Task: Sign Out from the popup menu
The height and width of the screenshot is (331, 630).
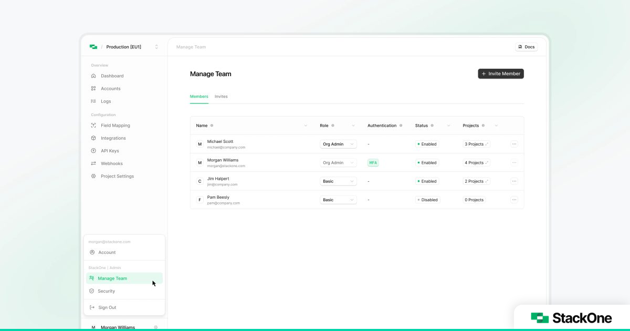Action: [x=124, y=307]
